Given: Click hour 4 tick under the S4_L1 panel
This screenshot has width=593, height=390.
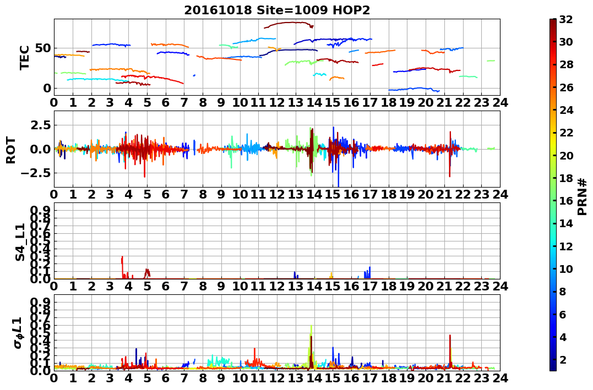Looking at the screenshot, I should coord(129,286).
